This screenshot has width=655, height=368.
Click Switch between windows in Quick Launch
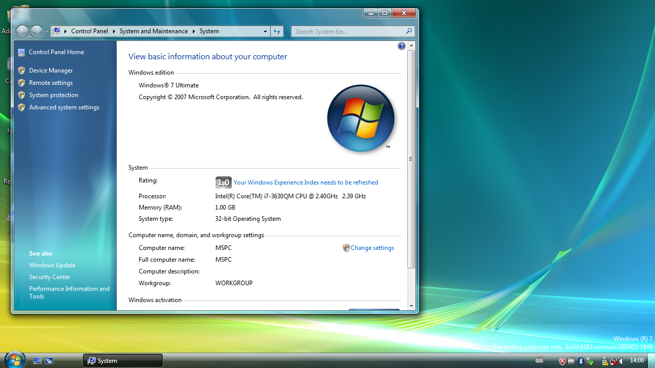(x=49, y=360)
